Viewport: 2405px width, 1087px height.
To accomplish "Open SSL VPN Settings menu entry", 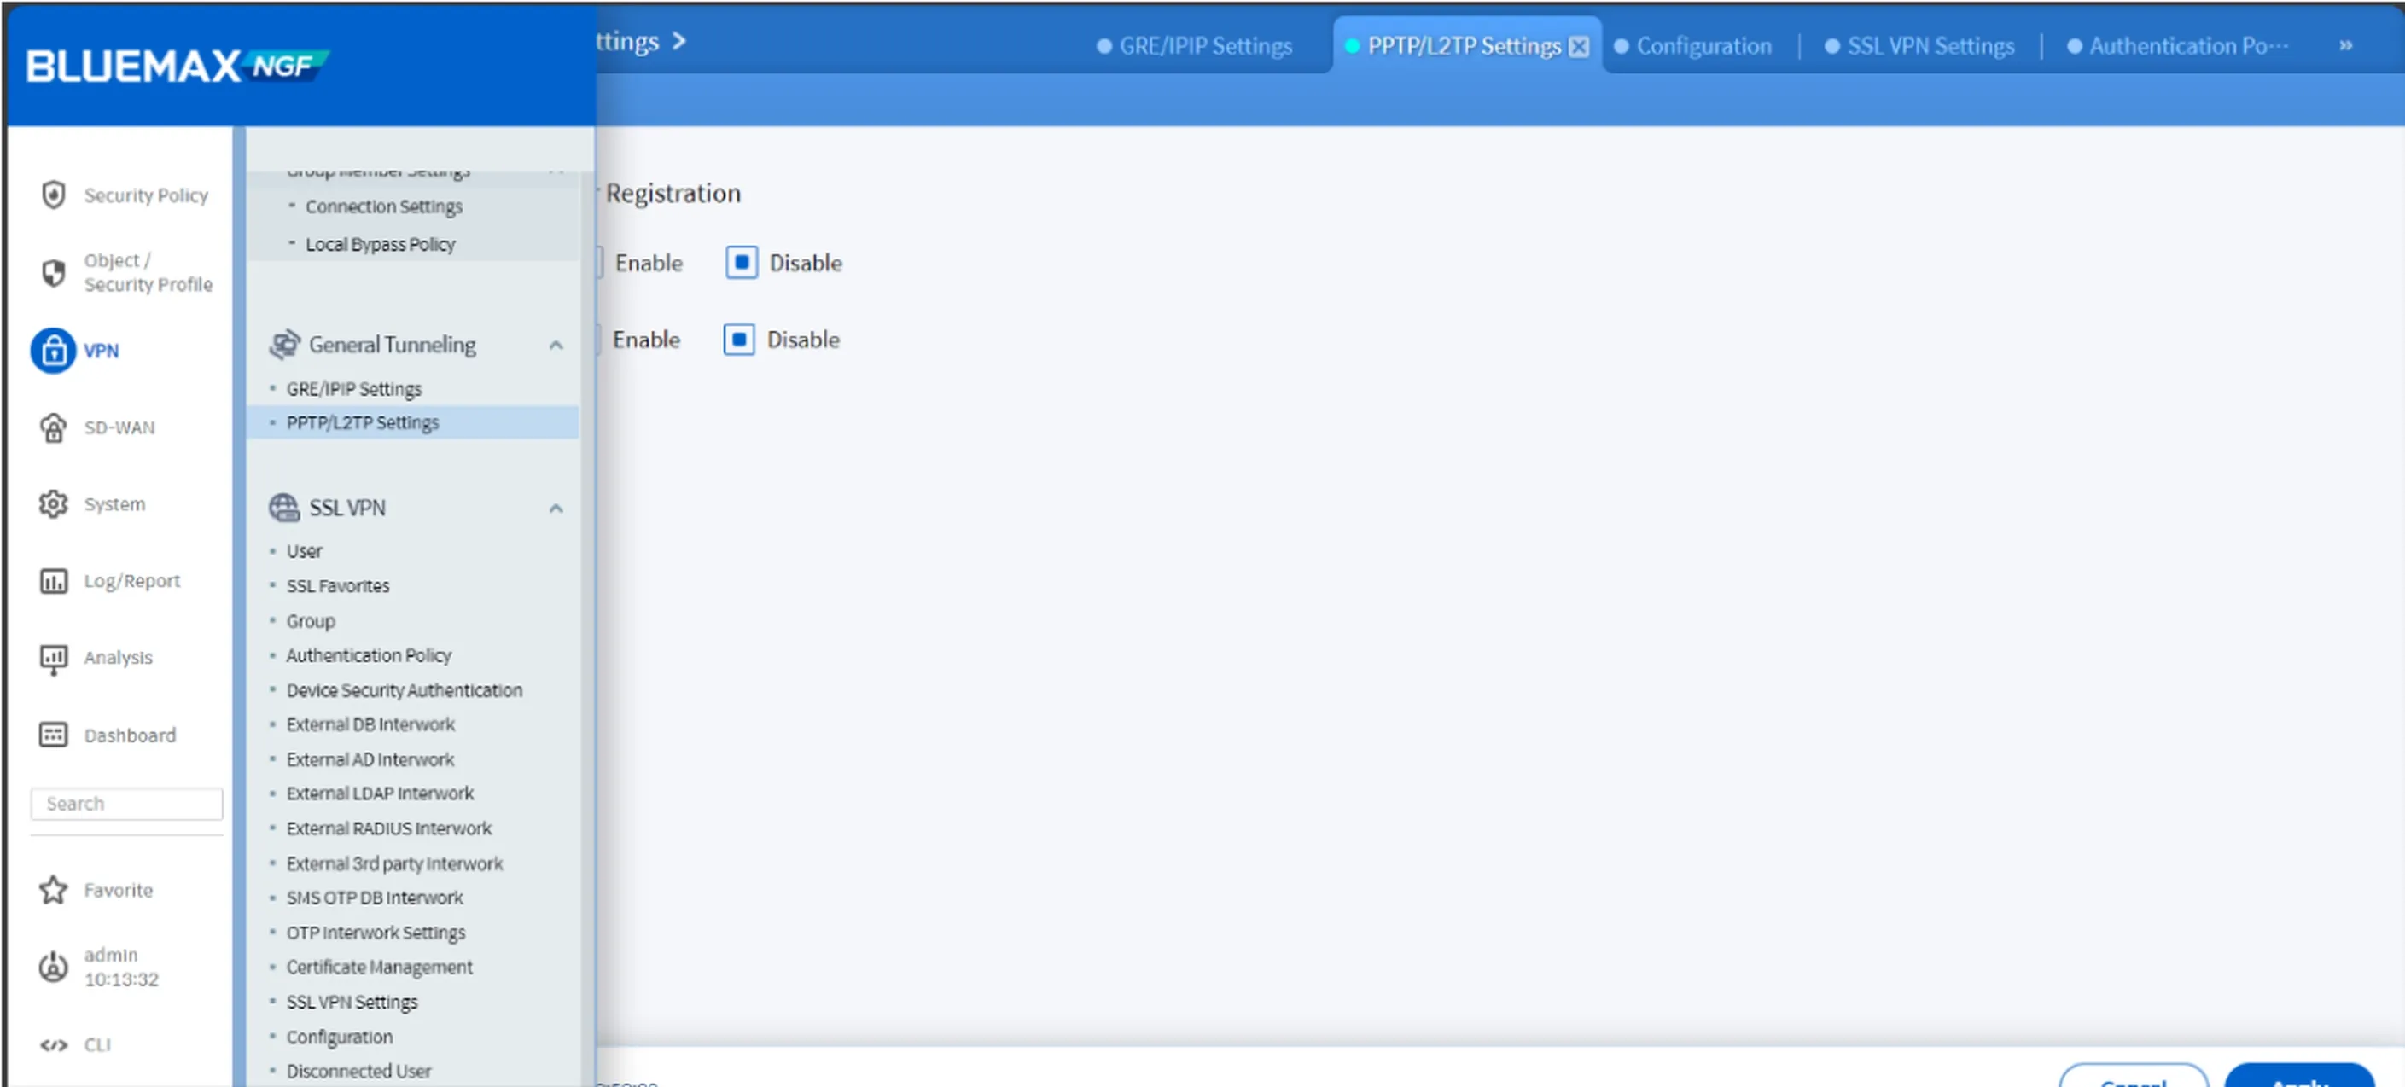I will [x=352, y=1002].
